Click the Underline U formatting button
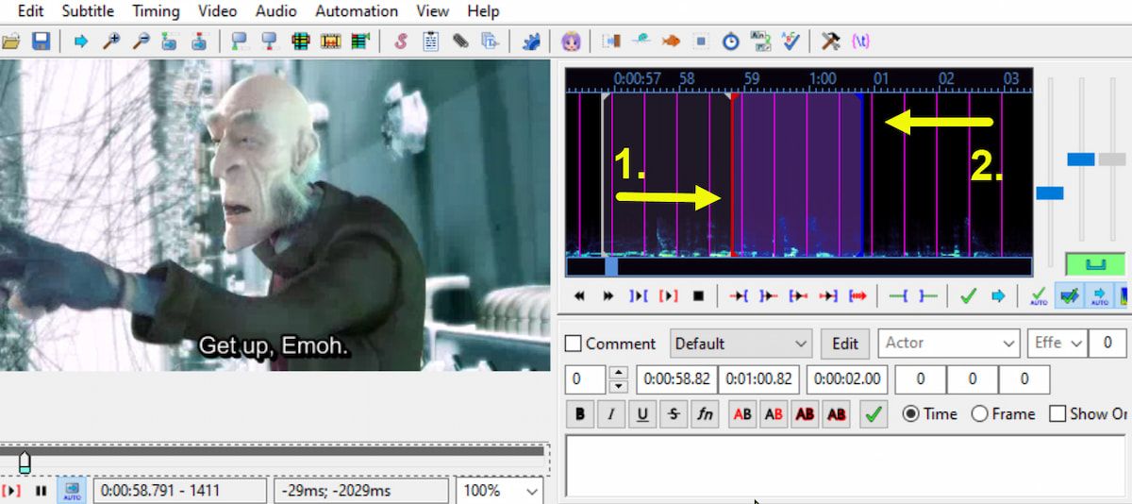The height and width of the screenshot is (504, 1132). pyautogui.click(x=641, y=413)
